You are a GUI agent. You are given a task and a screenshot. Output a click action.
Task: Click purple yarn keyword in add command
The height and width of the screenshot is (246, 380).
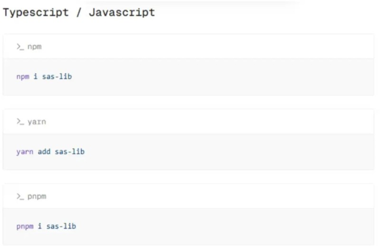pyautogui.click(x=25, y=152)
